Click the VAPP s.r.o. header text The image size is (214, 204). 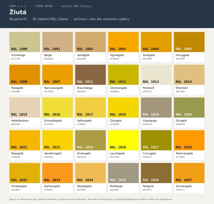tap(18, 6)
